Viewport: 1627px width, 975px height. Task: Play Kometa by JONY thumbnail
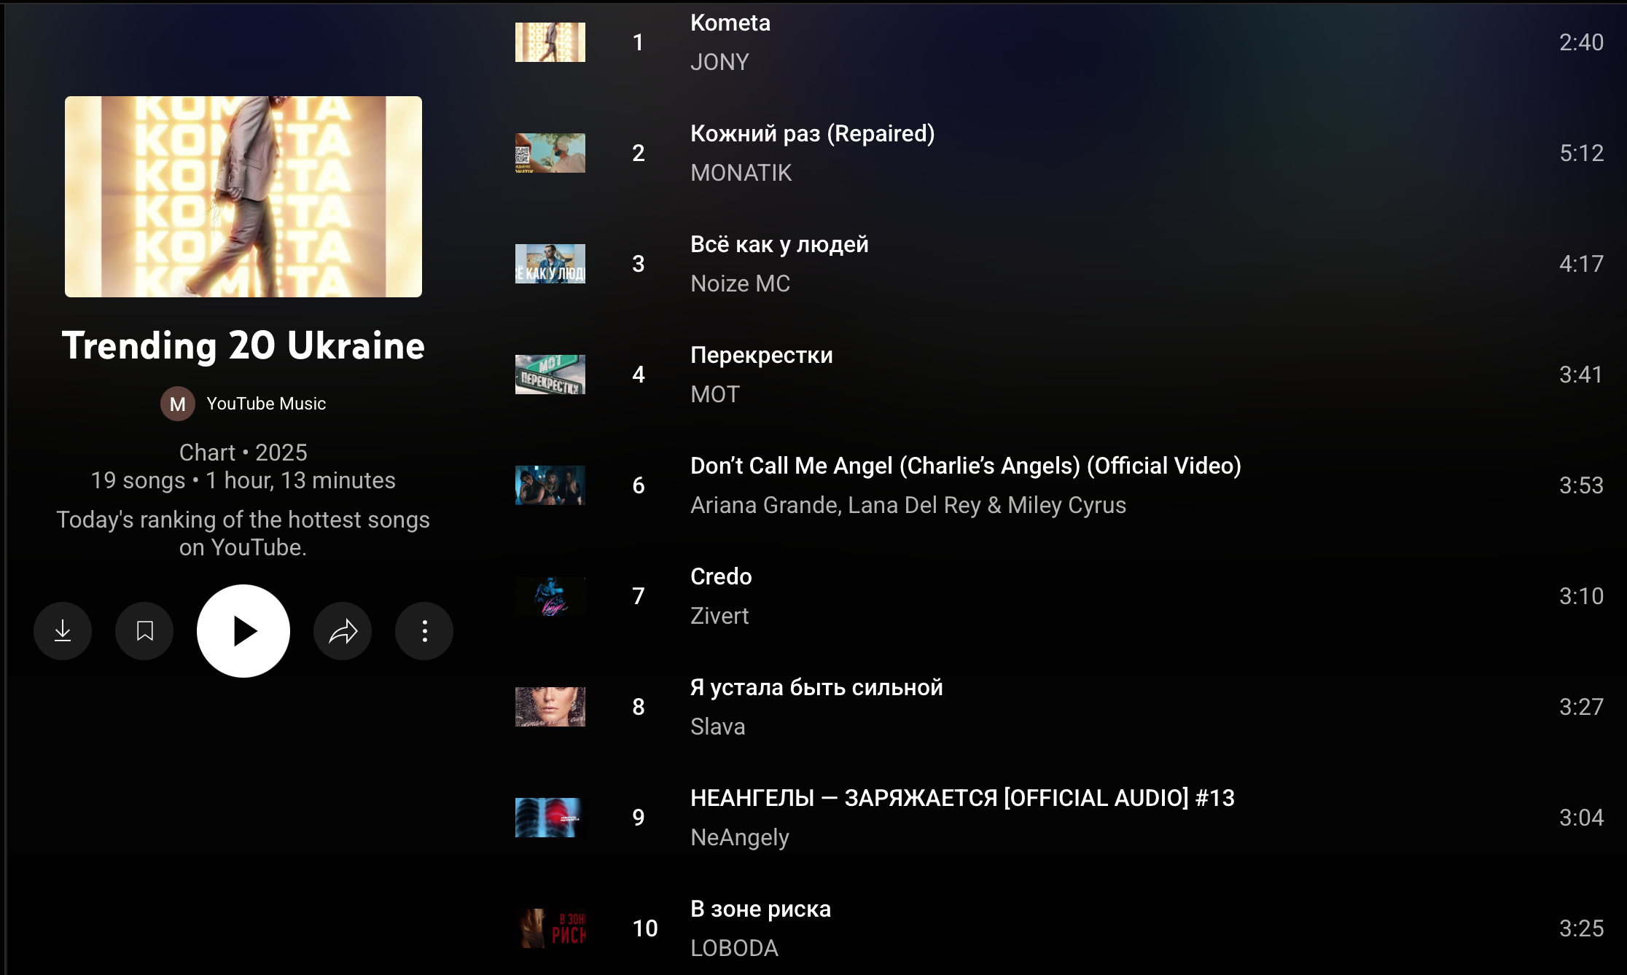click(550, 42)
